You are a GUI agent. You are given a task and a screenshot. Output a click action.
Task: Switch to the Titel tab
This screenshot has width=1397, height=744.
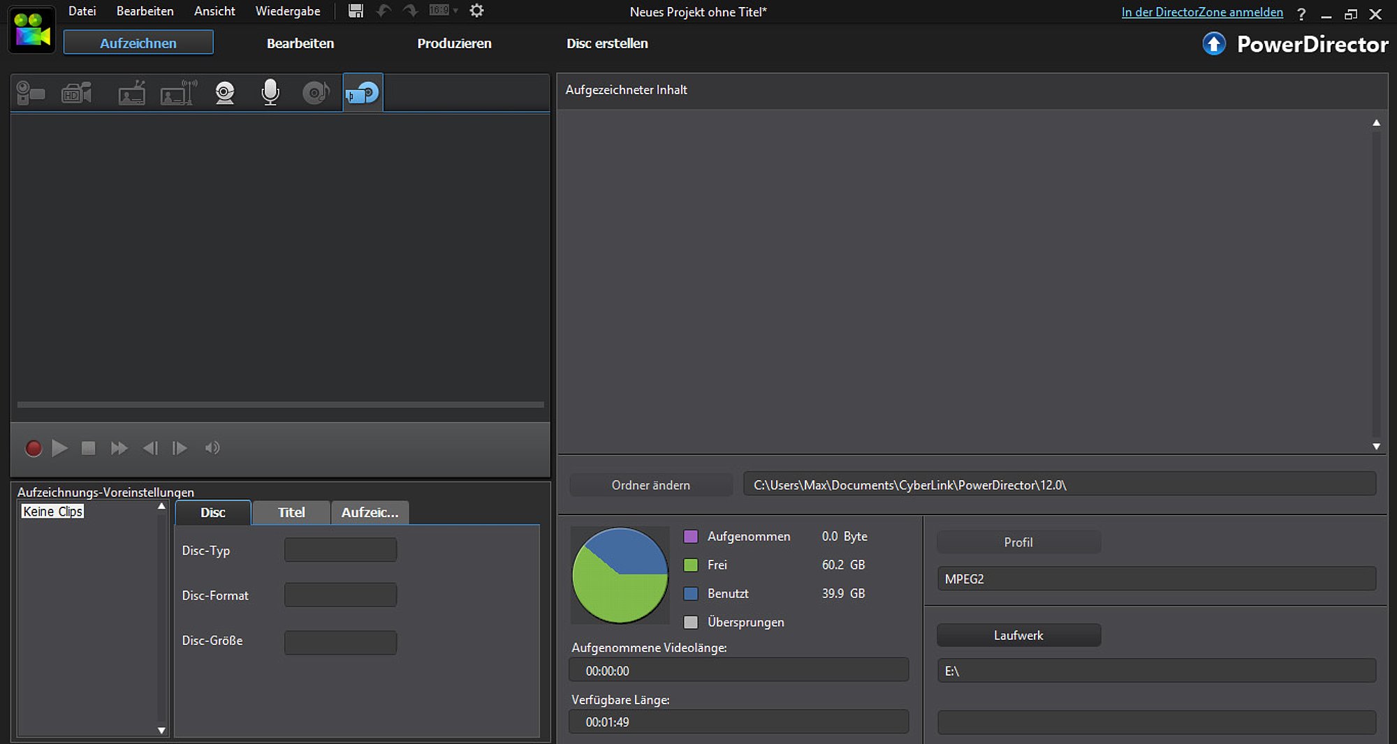point(291,512)
